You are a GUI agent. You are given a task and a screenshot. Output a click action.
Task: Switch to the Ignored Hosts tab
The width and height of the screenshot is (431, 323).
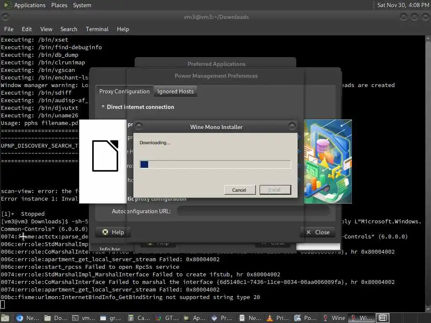(x=175, y=91)
